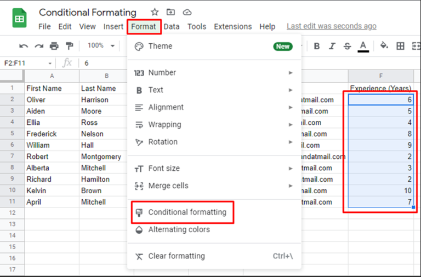Viewport: 421px width, 277px height.
Task: Rename the document title Conditional Formating
Action: [88, 13]
